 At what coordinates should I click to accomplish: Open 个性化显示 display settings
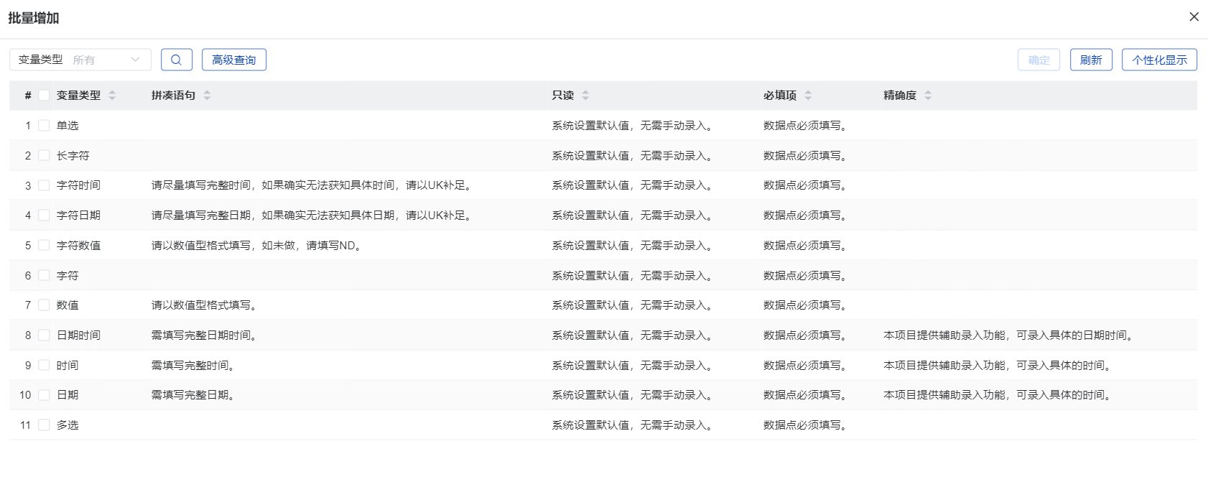(1159, 60)
